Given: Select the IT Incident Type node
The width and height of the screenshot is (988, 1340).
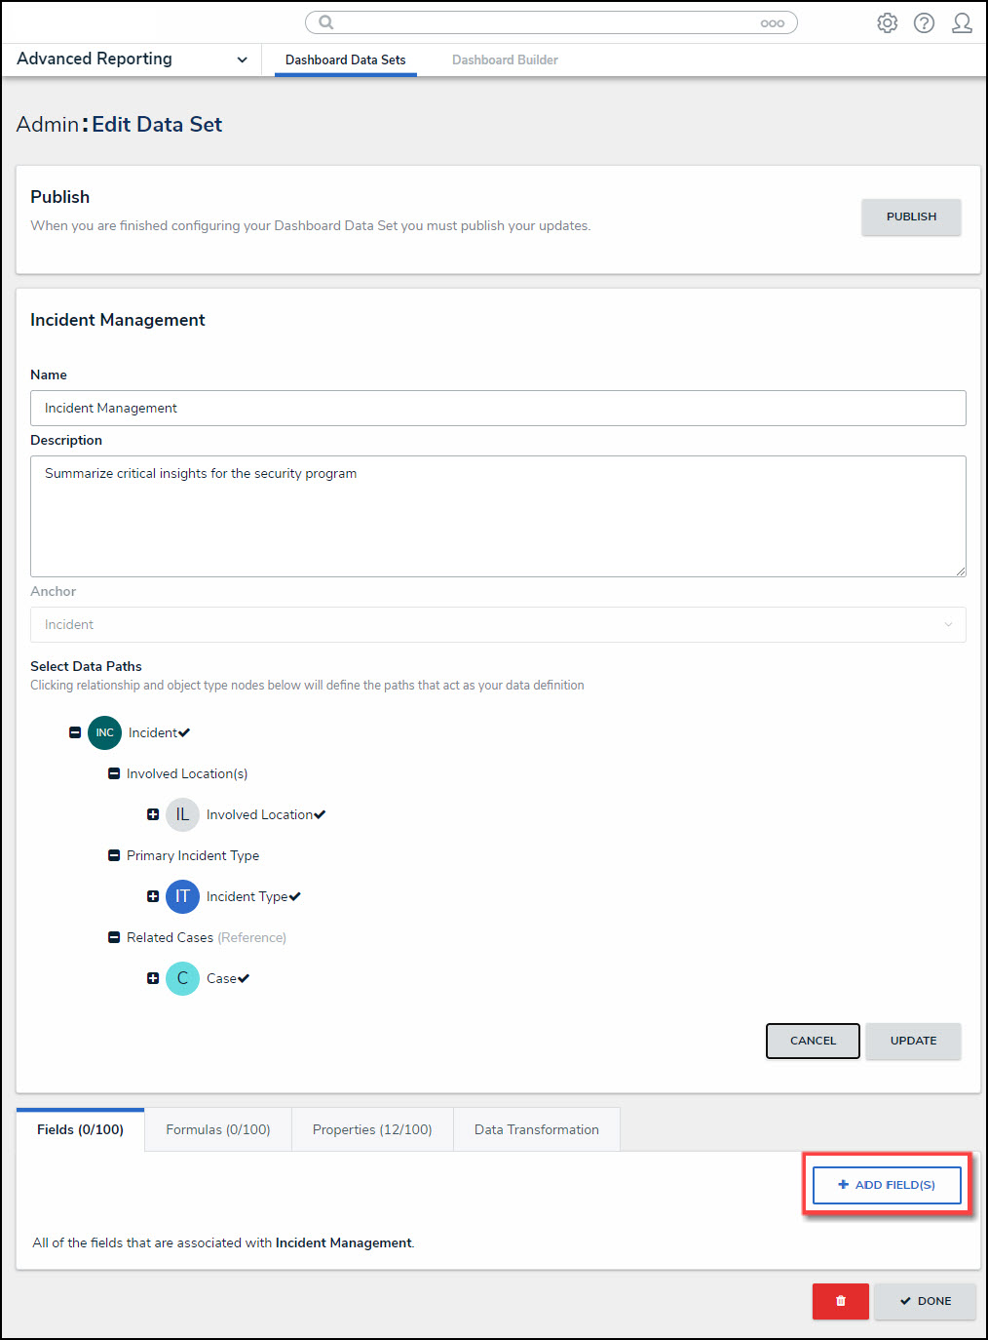Looking at the screenshot, I should pos(182,896).
